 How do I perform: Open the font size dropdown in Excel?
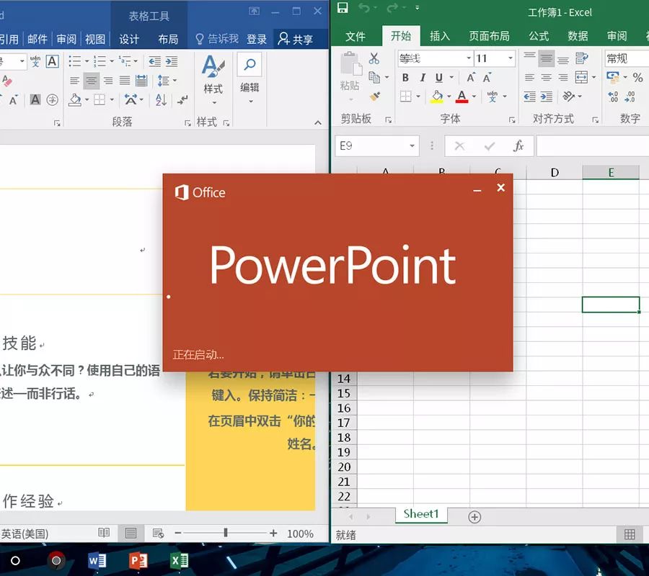511,59
